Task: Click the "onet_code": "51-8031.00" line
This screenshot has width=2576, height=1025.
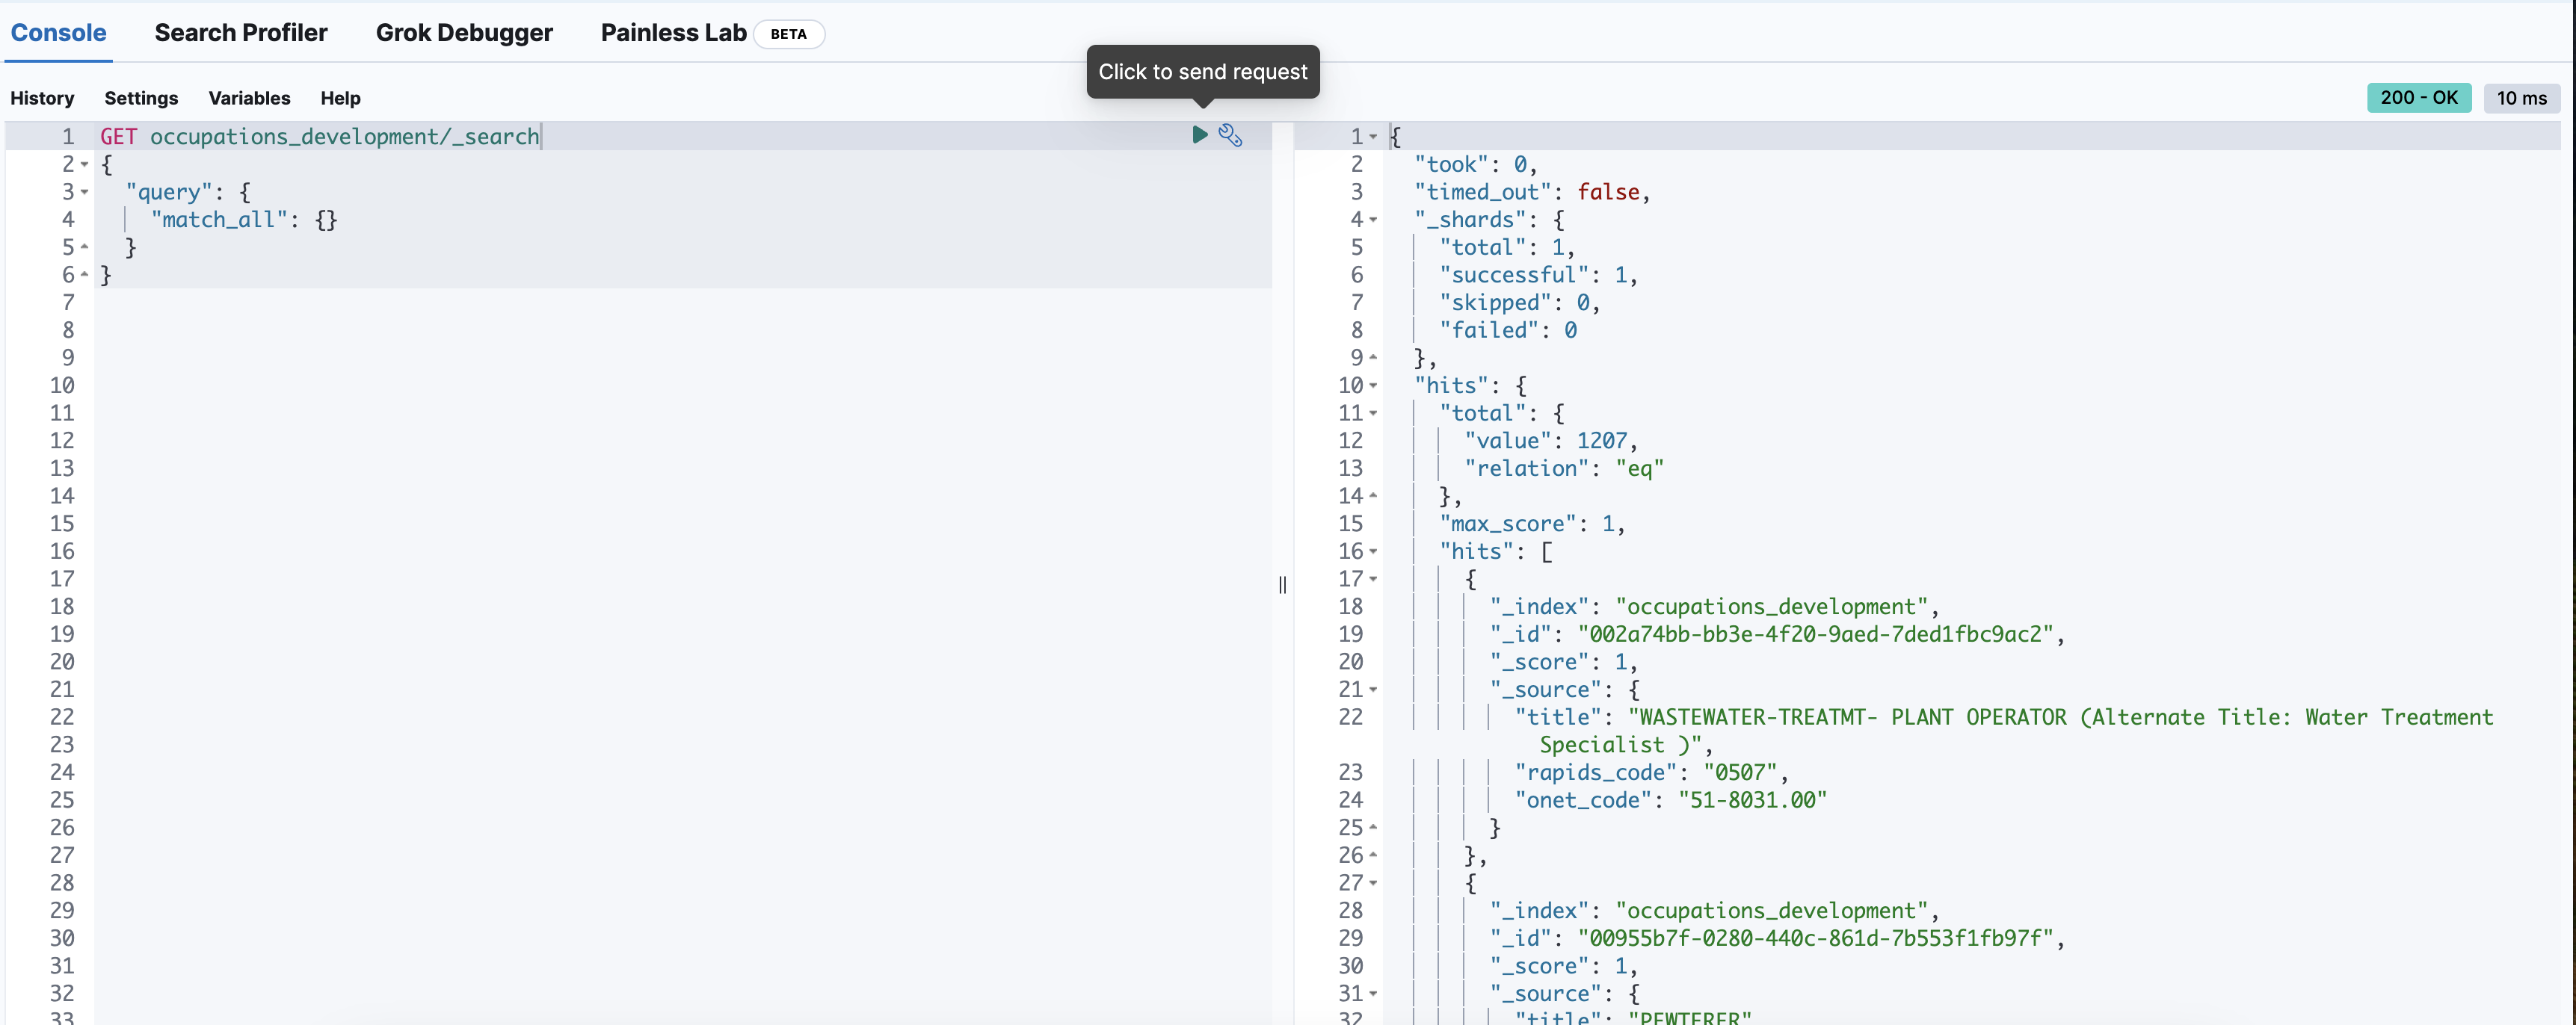Action: 1670,800
